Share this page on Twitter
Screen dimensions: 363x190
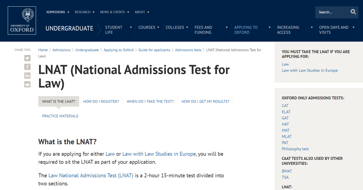tap(27, 58)
